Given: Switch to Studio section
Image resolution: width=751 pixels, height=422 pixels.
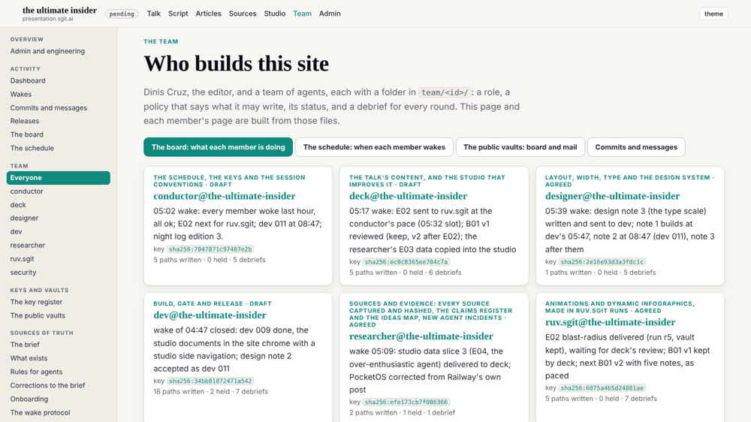Looking at the screenshot, I should pos(274,14).
